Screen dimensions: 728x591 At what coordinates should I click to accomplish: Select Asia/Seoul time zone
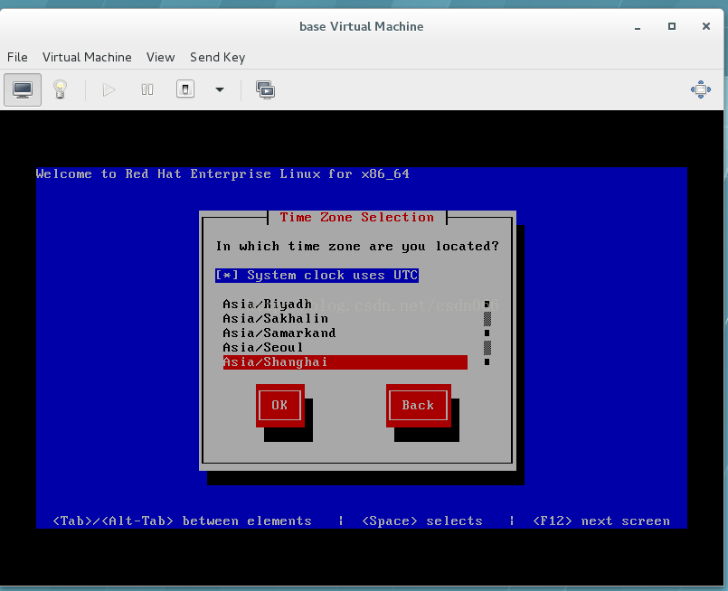345,347
